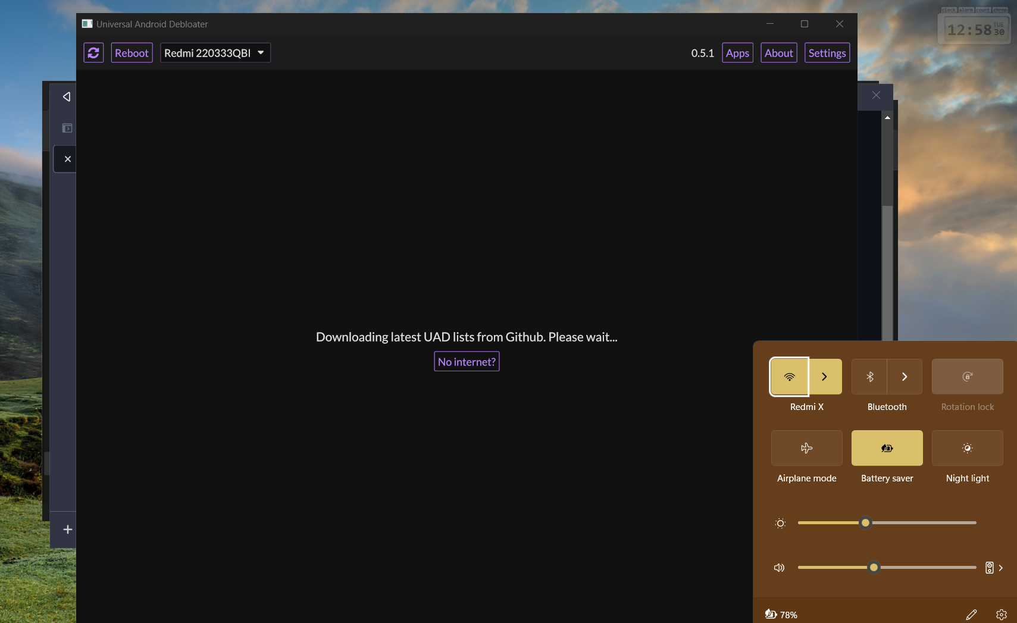Click the 78% battery indicator

point(781,615)
